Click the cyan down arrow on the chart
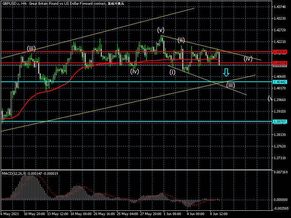 (226, 72)
